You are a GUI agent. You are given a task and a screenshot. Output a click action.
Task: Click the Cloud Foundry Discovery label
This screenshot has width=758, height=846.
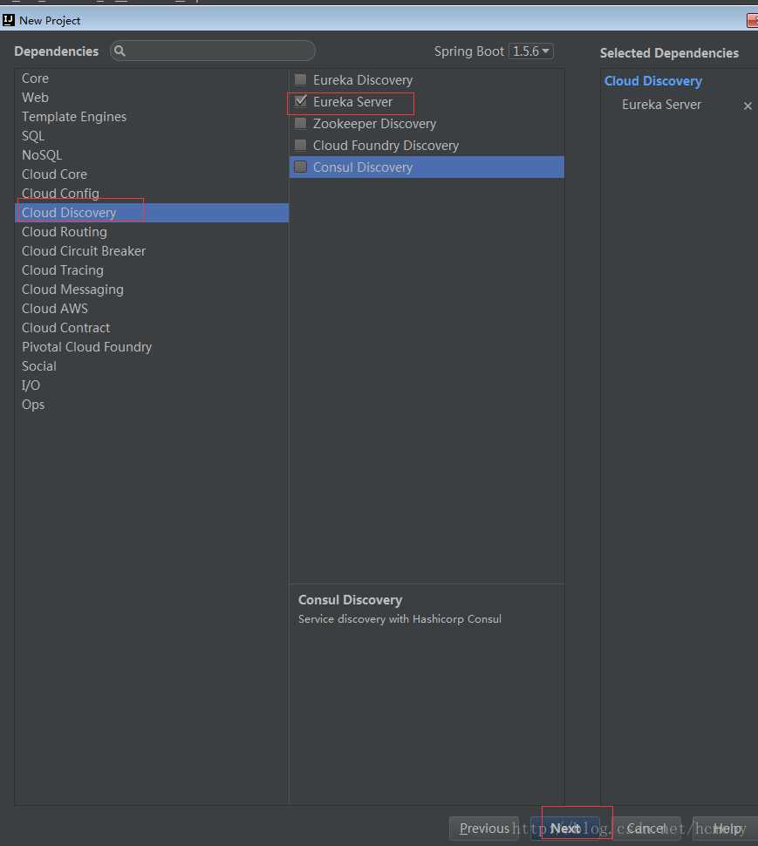point(386,145)
